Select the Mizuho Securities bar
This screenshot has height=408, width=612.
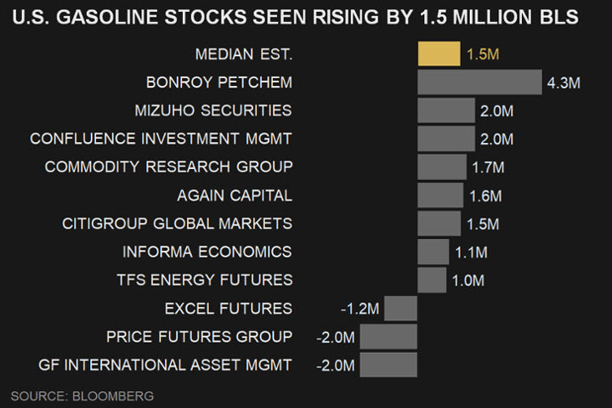click(x=446, y=110)
